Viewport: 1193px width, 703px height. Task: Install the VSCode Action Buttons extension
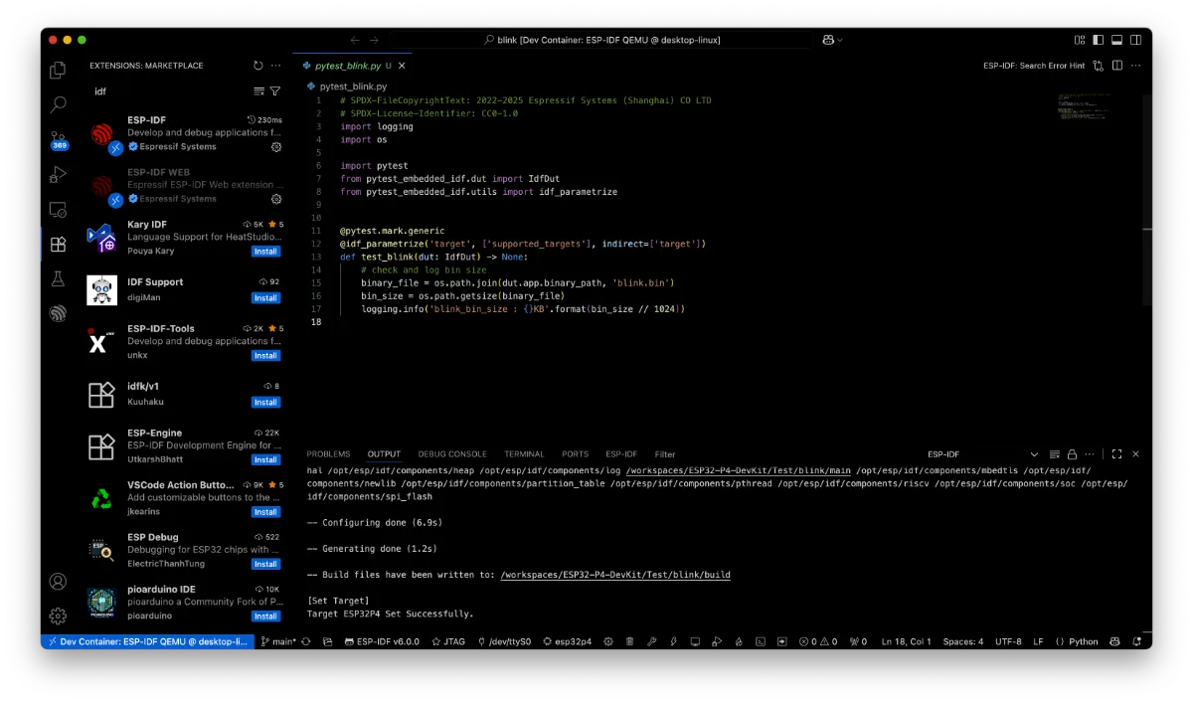tap(265, 512)
